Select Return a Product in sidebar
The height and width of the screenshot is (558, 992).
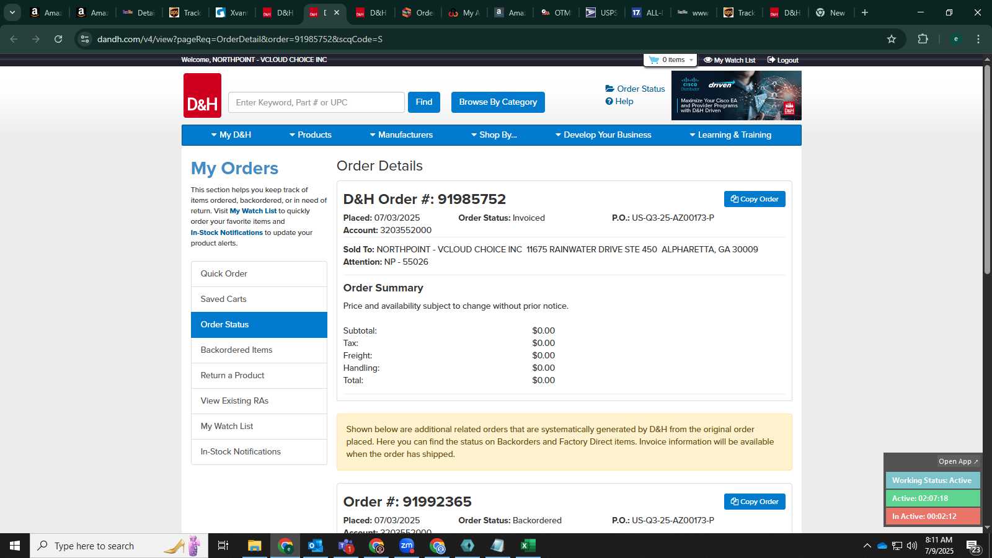pos(259,376)
